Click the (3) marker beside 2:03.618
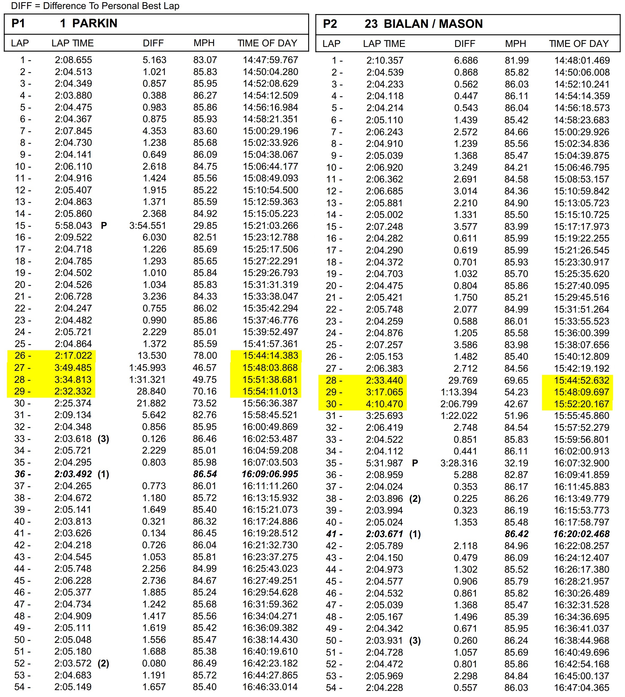625x697 pixels. 103,439
